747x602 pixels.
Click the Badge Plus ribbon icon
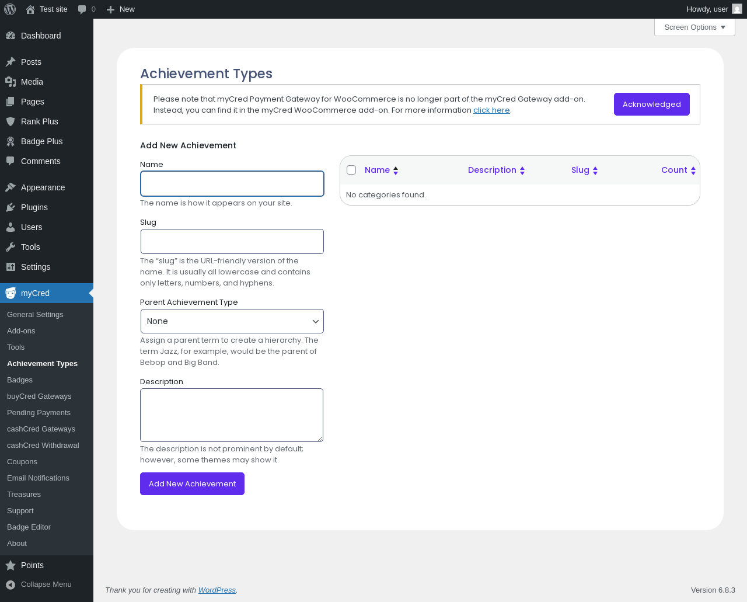pos(11,141)
